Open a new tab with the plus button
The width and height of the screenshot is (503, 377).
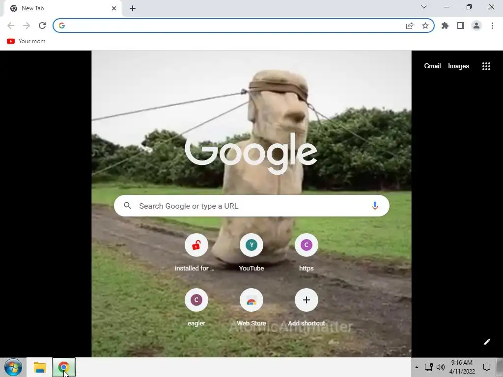(133, 8)
